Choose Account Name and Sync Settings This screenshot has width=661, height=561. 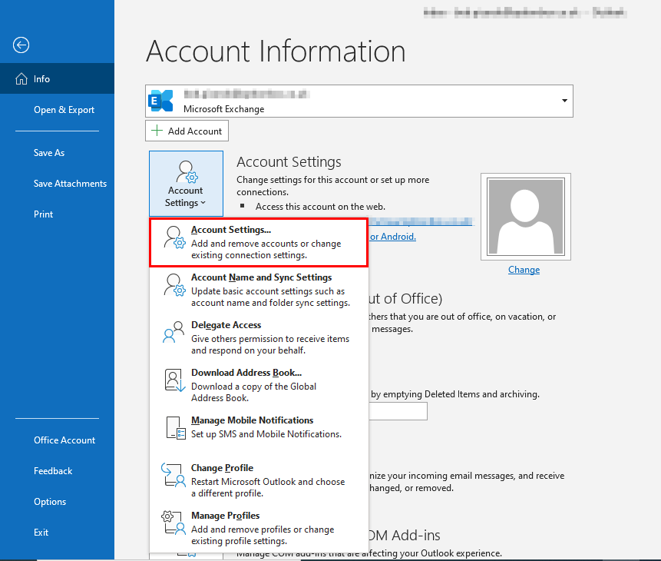pyautogui.click(x=259, y=290)
